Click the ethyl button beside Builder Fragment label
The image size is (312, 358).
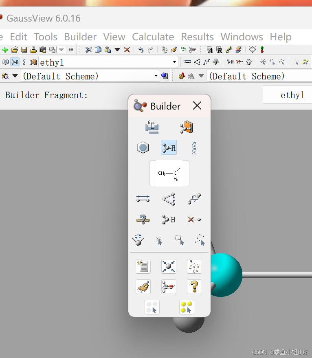[x=288, y=95]
